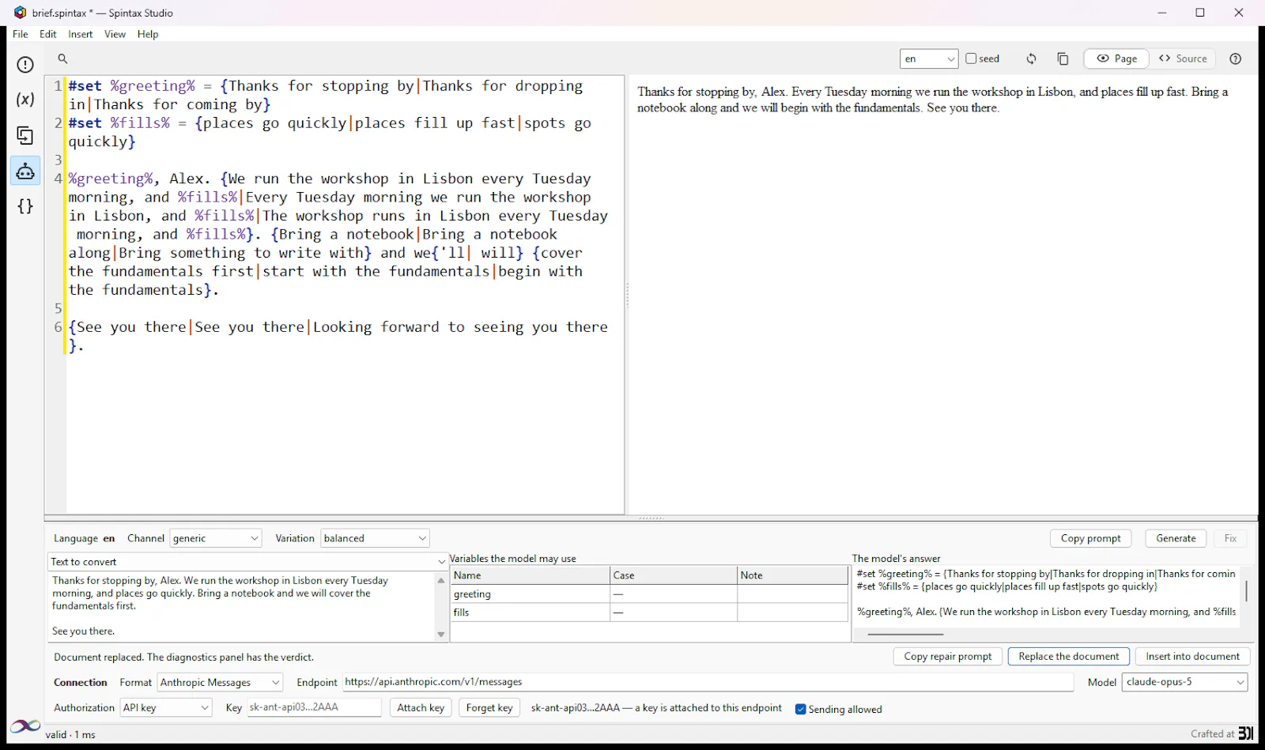Click the Document replaced status message

183,657
